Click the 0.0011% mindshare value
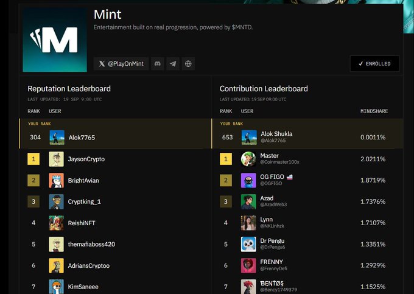414x294 pixels. 373,137
